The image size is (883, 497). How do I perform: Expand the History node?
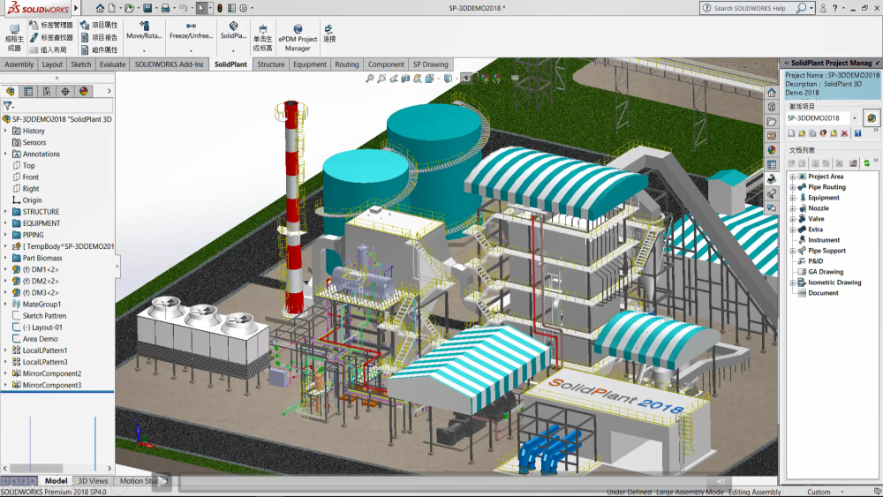(x=5, y=131)
